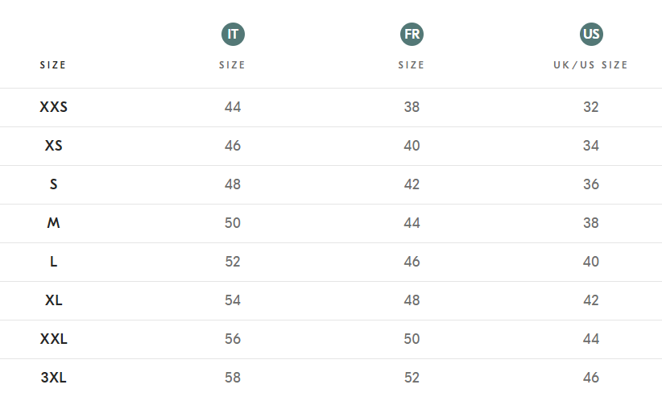Click IT size 50 in the M row
The width and height of the screenshot is (662, 397).
pyautogui.click(x=233, y=223)
